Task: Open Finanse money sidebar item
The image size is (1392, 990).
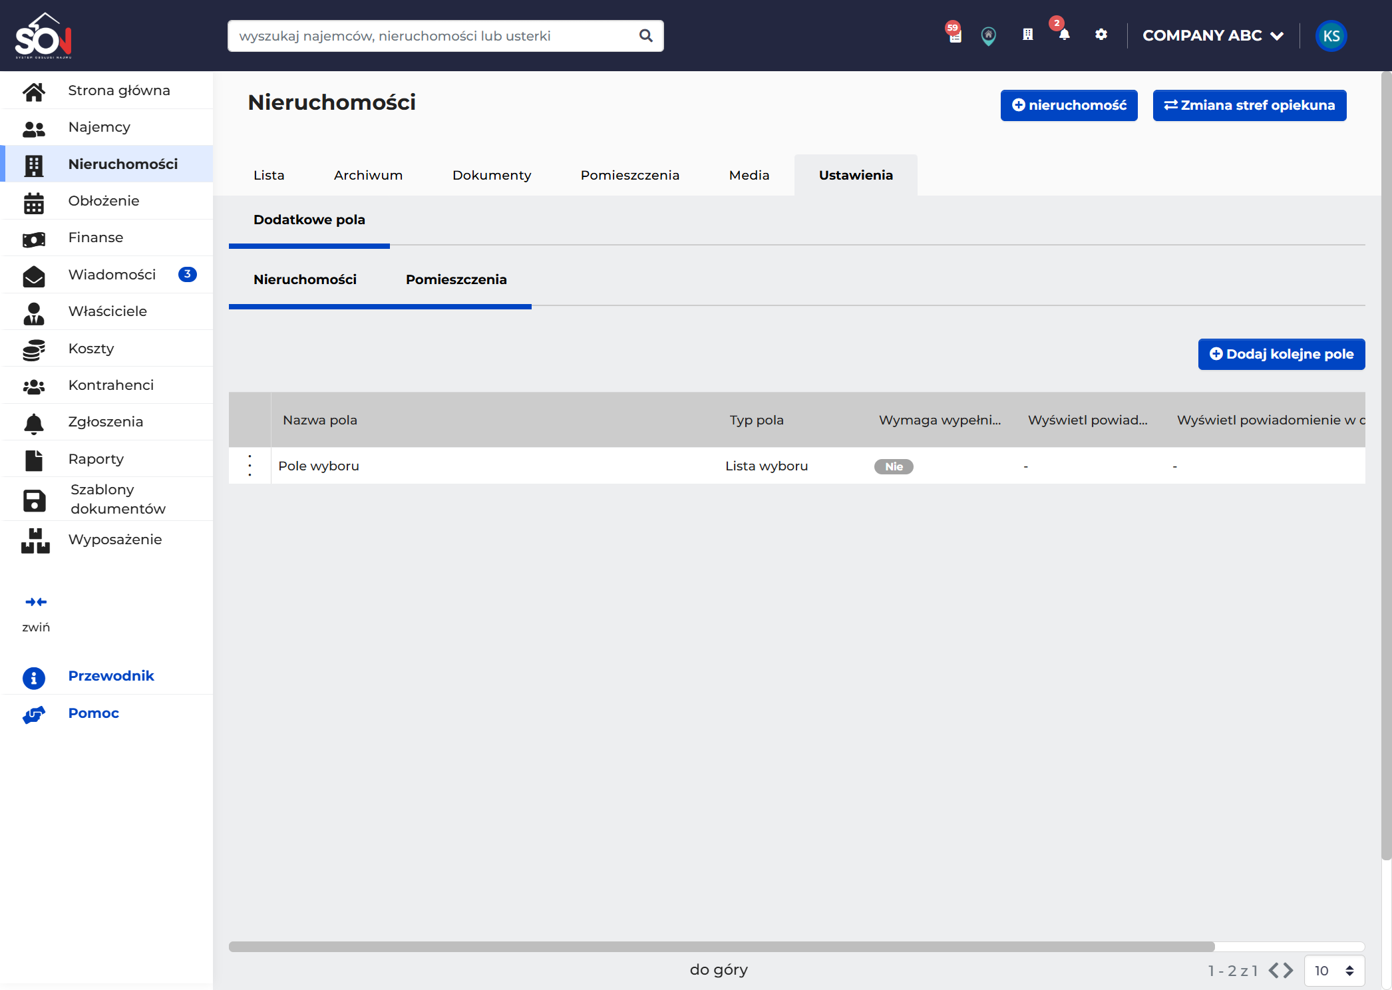Action: pos(106,238)
